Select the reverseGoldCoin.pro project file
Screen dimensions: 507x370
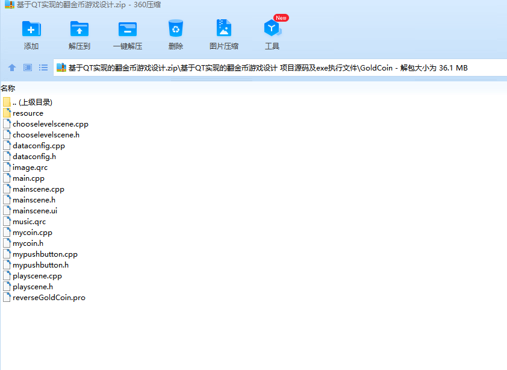coord(49,297)
